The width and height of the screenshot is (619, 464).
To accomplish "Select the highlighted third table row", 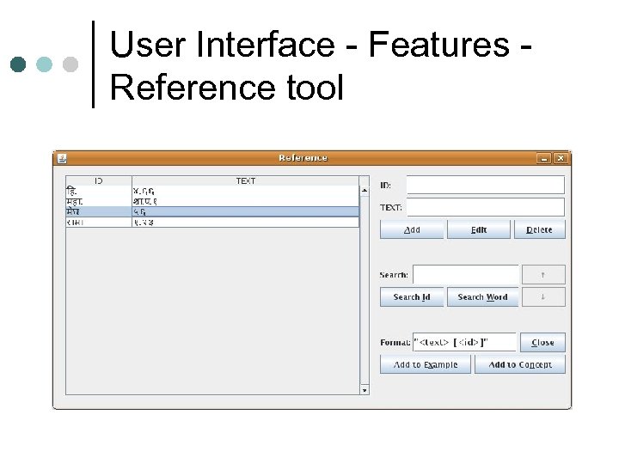I will (213, 212).
